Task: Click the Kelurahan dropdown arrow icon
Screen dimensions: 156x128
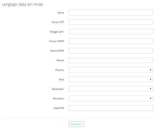Action: coord(150,98)
